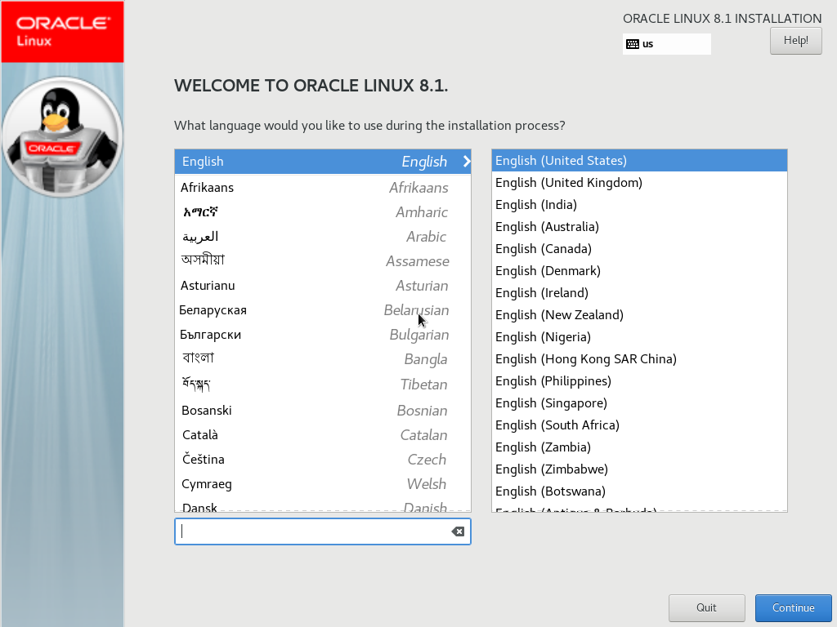Pick Čeština from the list
This screenshot has height=627, width=837.
point(322,460)
